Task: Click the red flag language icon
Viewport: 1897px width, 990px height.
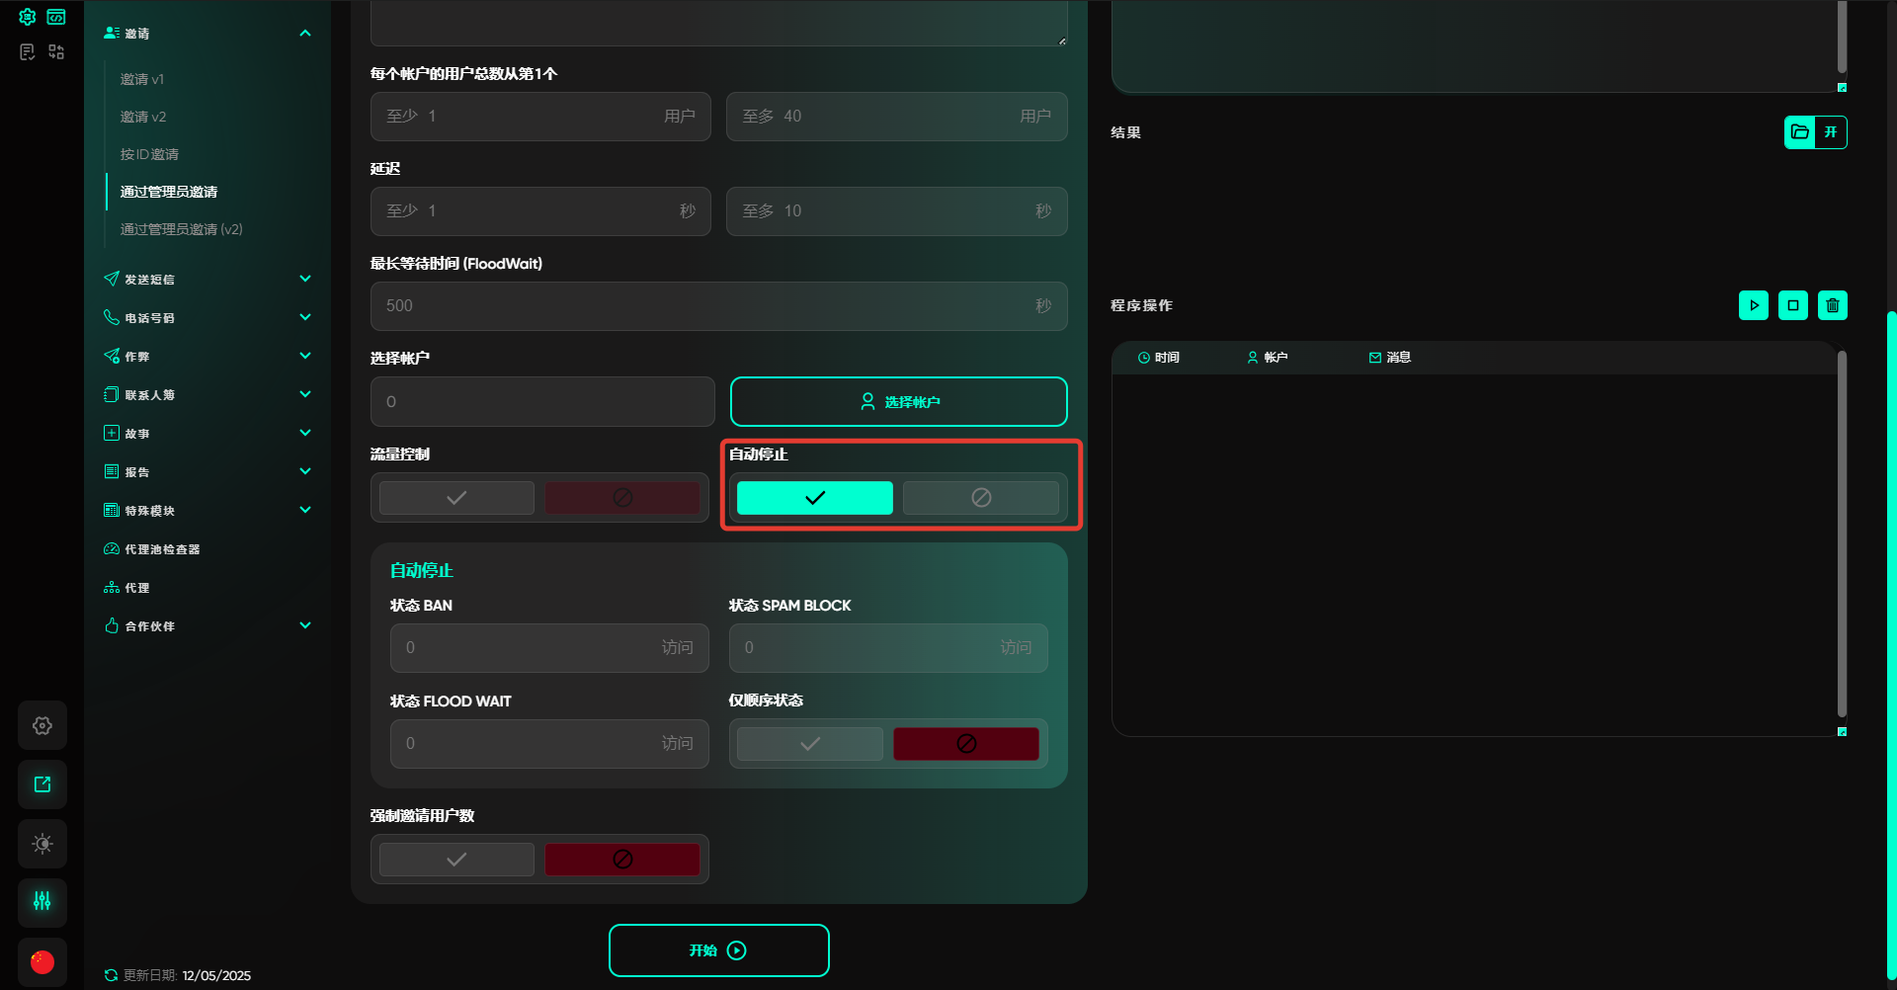Action: click(x=42, y=961)
